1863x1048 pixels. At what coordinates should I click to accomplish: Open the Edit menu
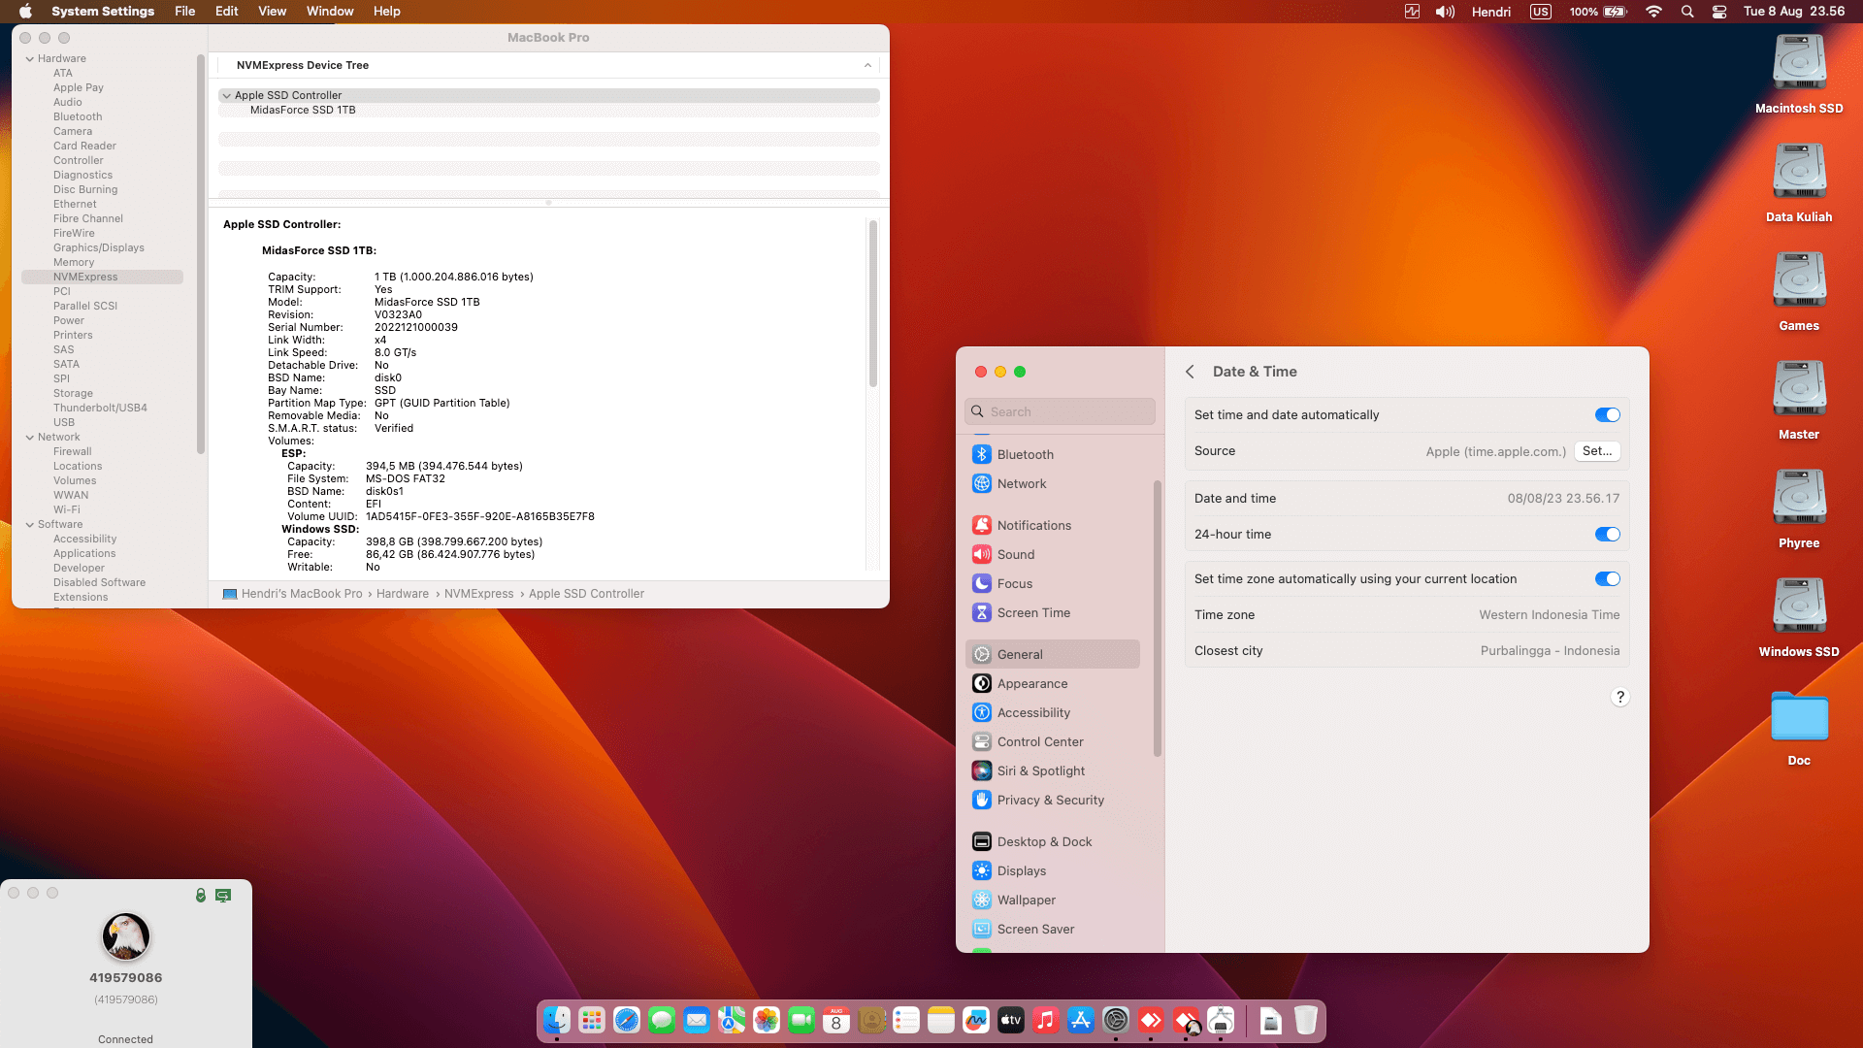[226, 12]
